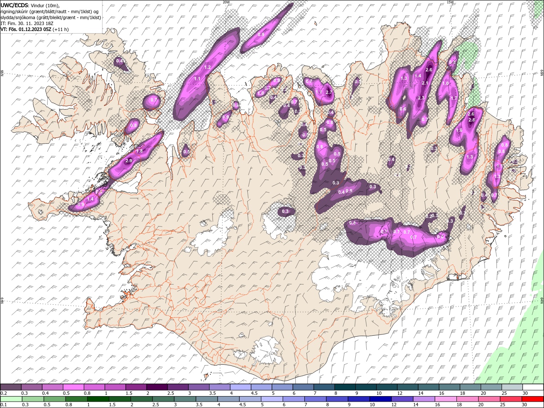
Task: Click the '2.1' snowfall value on the map
Action: coord(425,83)
